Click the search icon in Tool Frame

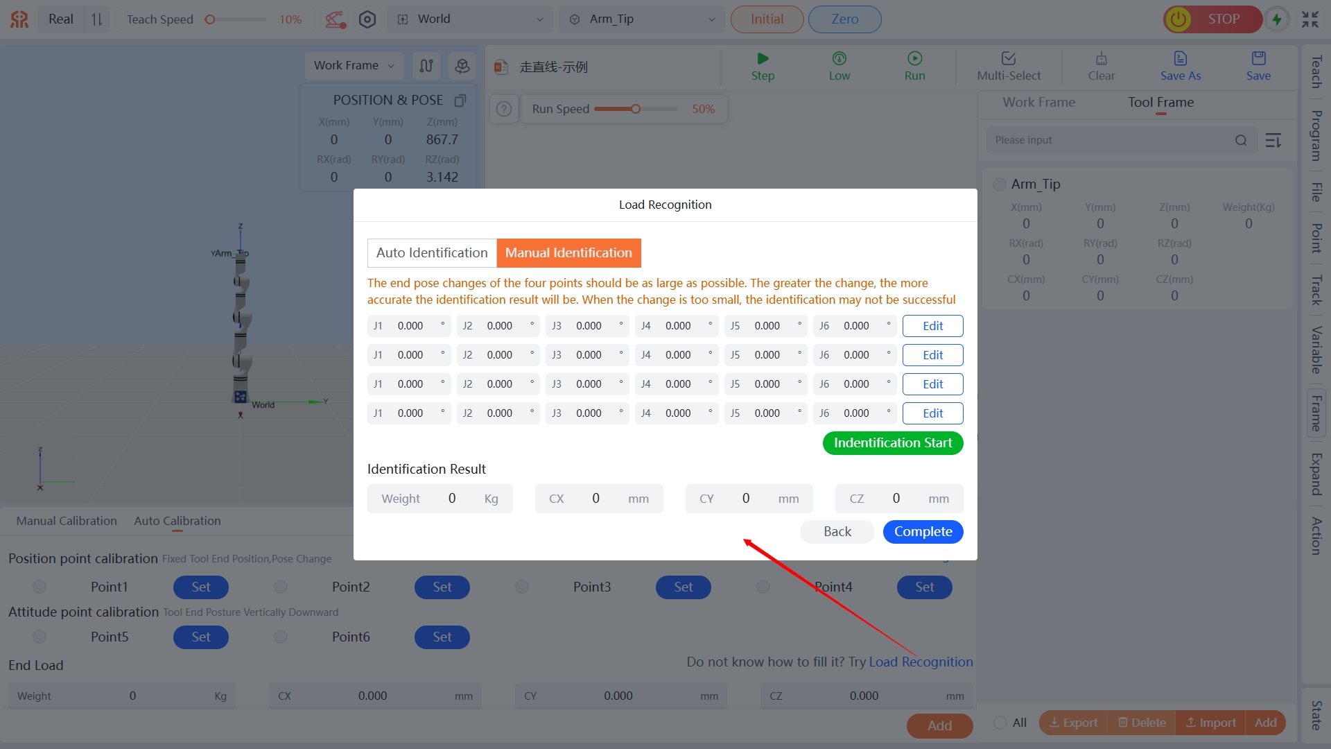tap(1241, 141)
